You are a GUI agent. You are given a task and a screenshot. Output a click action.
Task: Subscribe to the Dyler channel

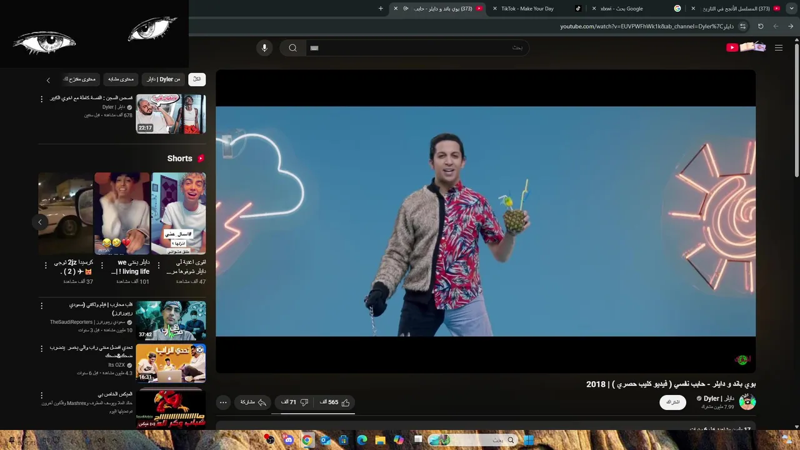(672, 402)
